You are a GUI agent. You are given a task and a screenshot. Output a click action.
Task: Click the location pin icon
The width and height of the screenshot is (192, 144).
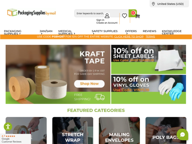[153, 4]
